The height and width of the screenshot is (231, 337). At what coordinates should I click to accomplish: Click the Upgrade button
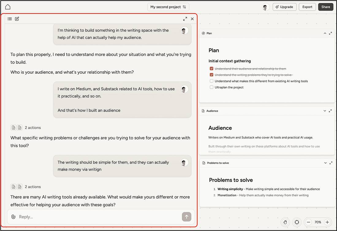[x=284, y=7]
